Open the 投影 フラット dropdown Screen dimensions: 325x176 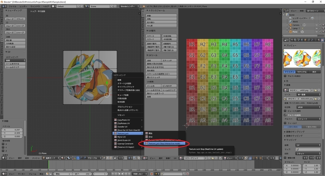coord(308,153)
